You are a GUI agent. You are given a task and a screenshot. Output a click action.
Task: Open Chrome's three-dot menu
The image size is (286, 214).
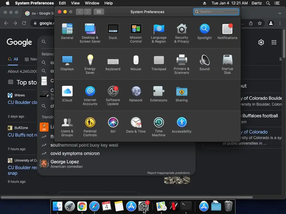coord(280,23)
